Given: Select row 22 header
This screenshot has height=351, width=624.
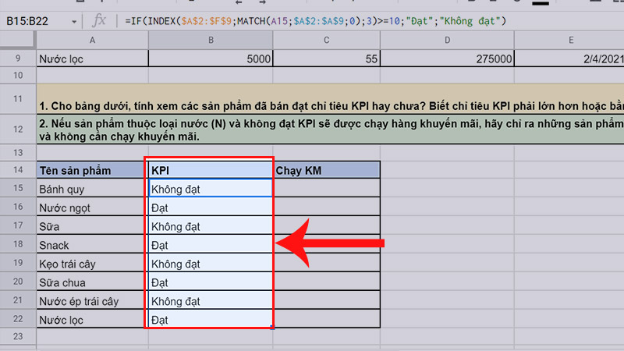Looking at the screenshot, I should coord(17,320).
